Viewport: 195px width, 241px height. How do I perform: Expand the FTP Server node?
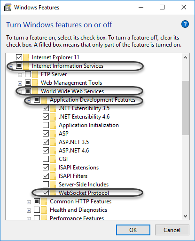[20, 75]
